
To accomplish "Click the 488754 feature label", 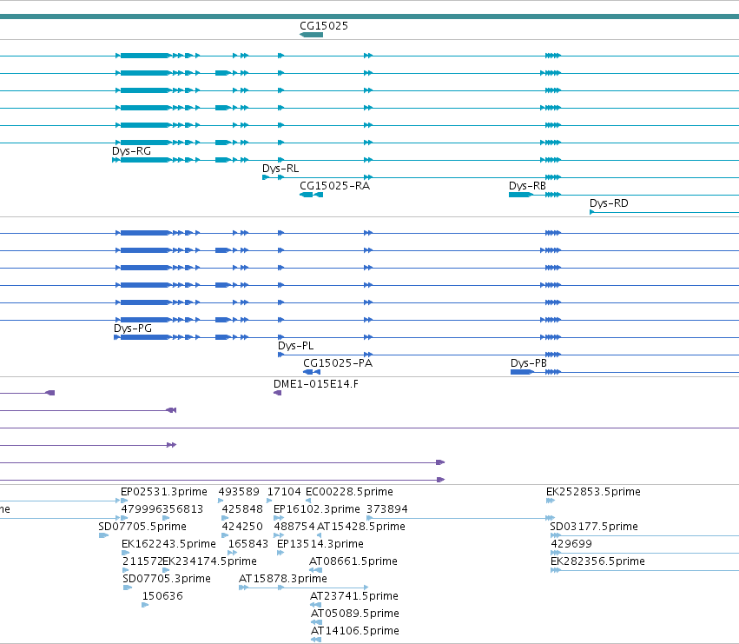I will tap(294, 527).
